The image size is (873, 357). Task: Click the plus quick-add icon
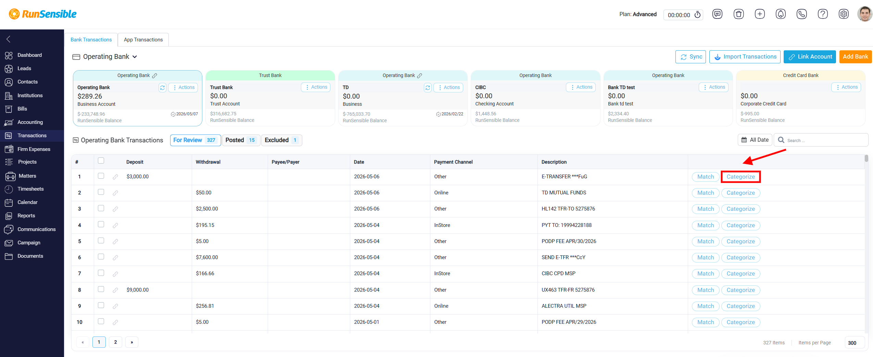point(760,14)
